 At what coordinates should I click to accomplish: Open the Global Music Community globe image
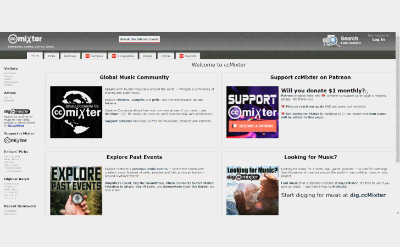point(76,112)
